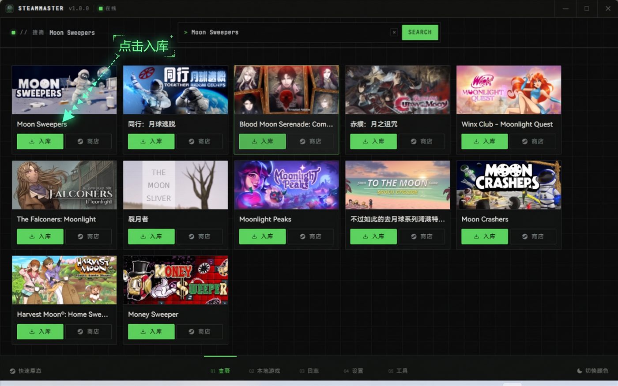The image size is (618, 386).
Task: Click the Money Sweeper cover thumbnail
Action: 176,280
